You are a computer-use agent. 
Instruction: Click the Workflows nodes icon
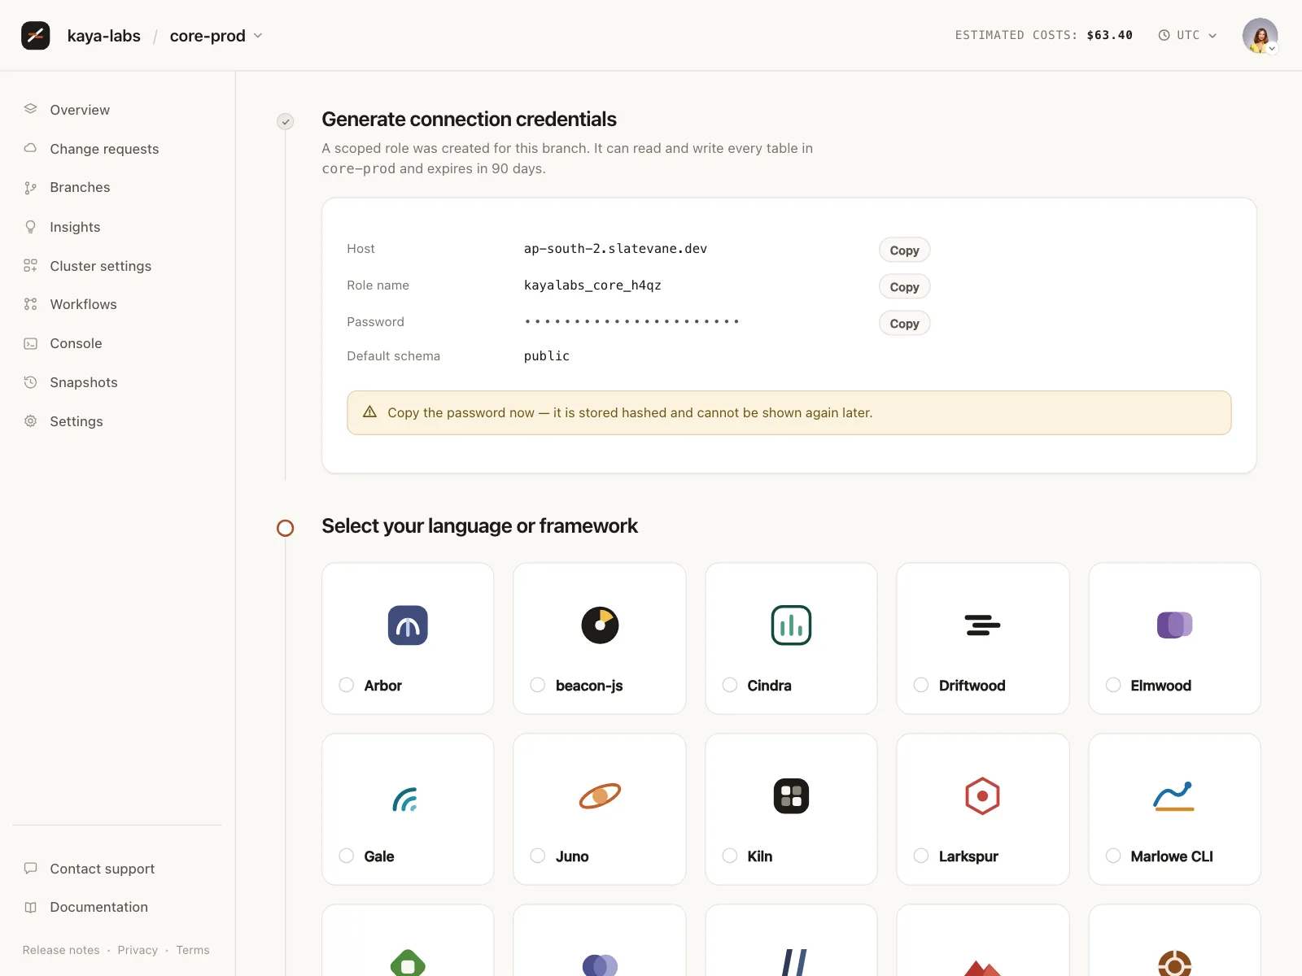[31, 304]
